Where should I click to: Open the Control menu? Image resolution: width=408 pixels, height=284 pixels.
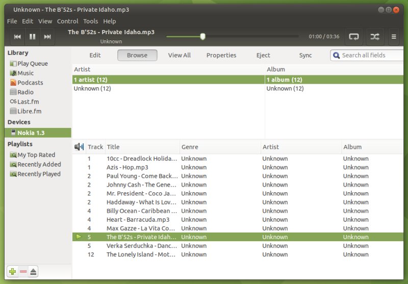pos(67,21)
